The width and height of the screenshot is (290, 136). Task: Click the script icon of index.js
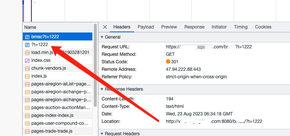point(27,76)
